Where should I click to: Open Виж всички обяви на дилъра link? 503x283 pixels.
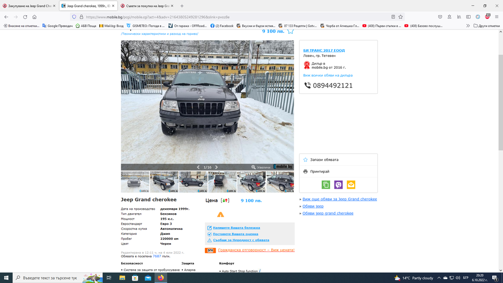tap(328, 75)
